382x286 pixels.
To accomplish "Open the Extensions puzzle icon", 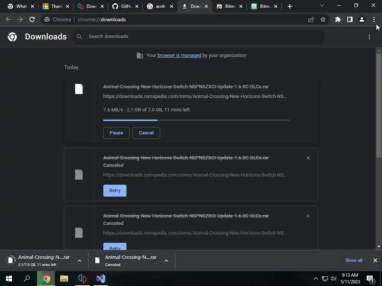I will 338,19.
